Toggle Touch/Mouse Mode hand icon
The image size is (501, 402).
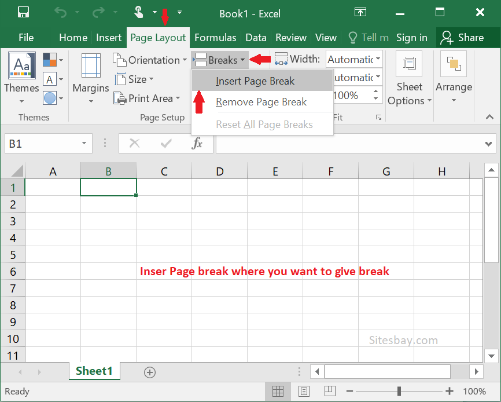click(x=138, y=13)
